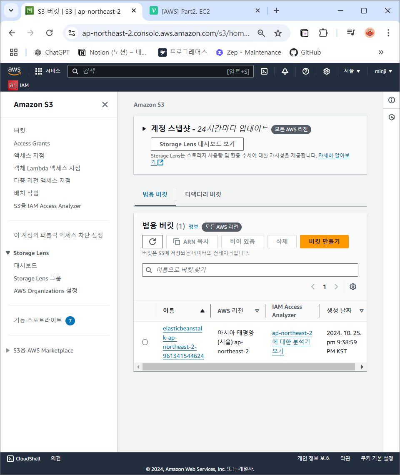
Task: Open the AWS home logo
Action: 14,71
